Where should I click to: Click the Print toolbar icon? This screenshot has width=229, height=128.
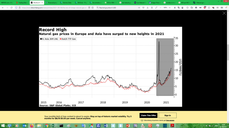pyautogui.click(x=196, y=8)
